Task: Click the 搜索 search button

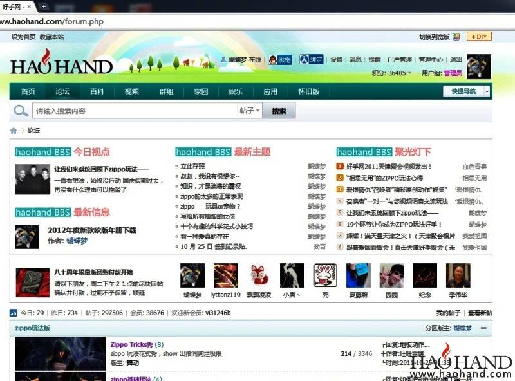Action: pos(279,111)
